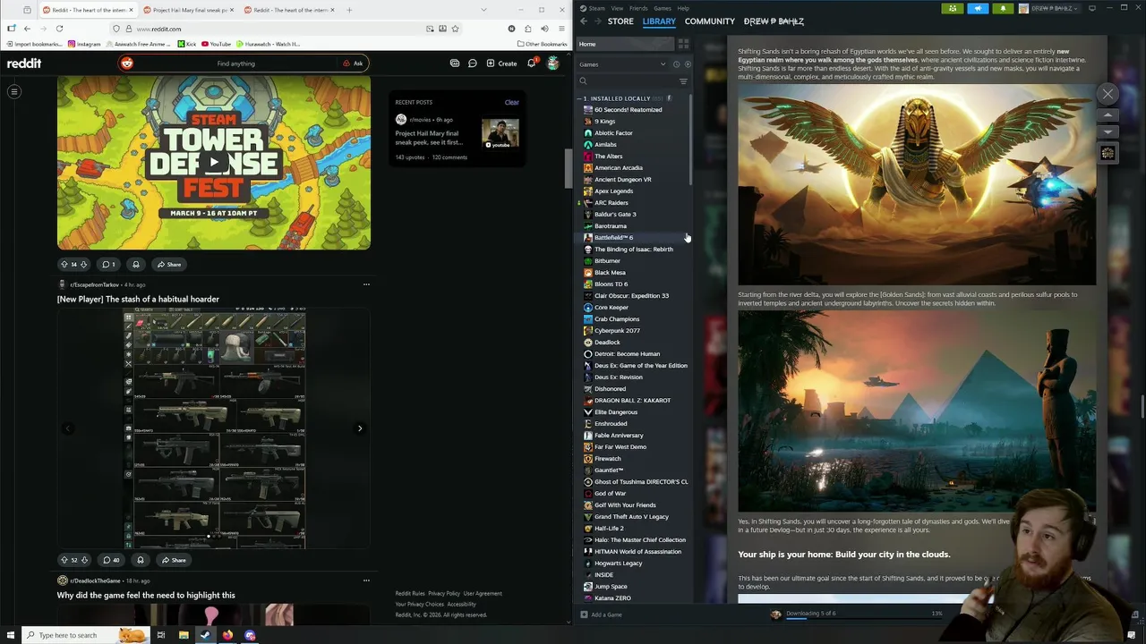Collapse the Installed Locally section
Viewport: 1146px width, 644px height.
581,98
